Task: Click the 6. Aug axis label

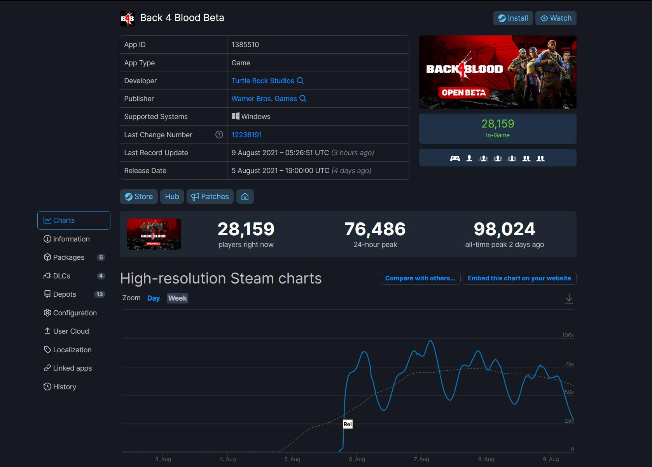Action: coord(357,459)
